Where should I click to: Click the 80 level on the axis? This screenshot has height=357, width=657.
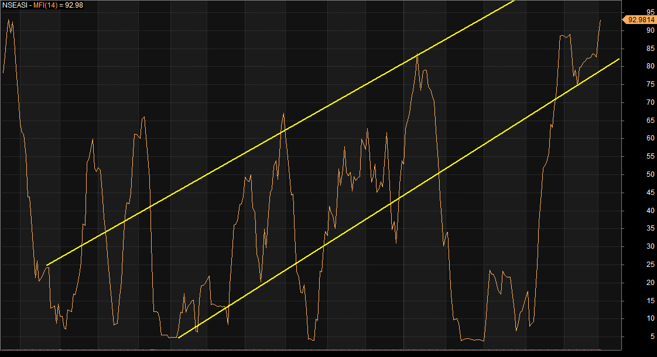[x=651, y=66]
